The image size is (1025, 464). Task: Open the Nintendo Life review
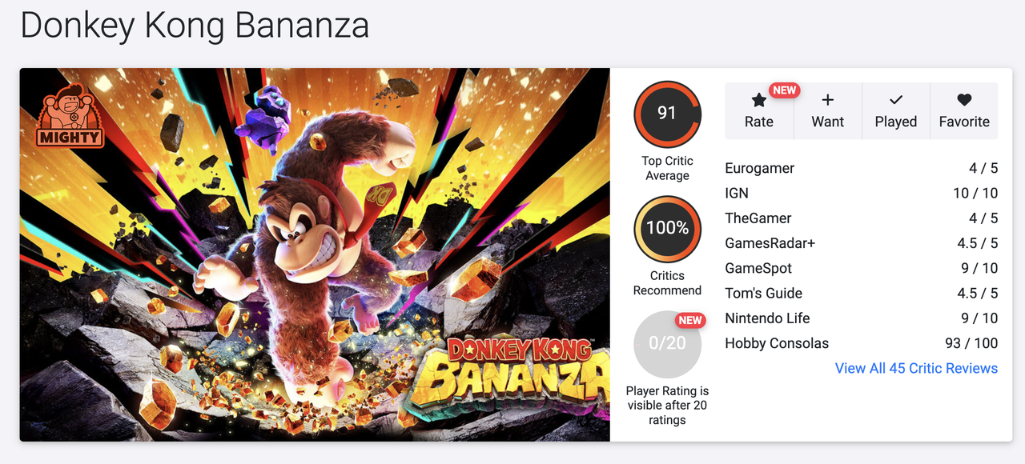tap(767, 318)
